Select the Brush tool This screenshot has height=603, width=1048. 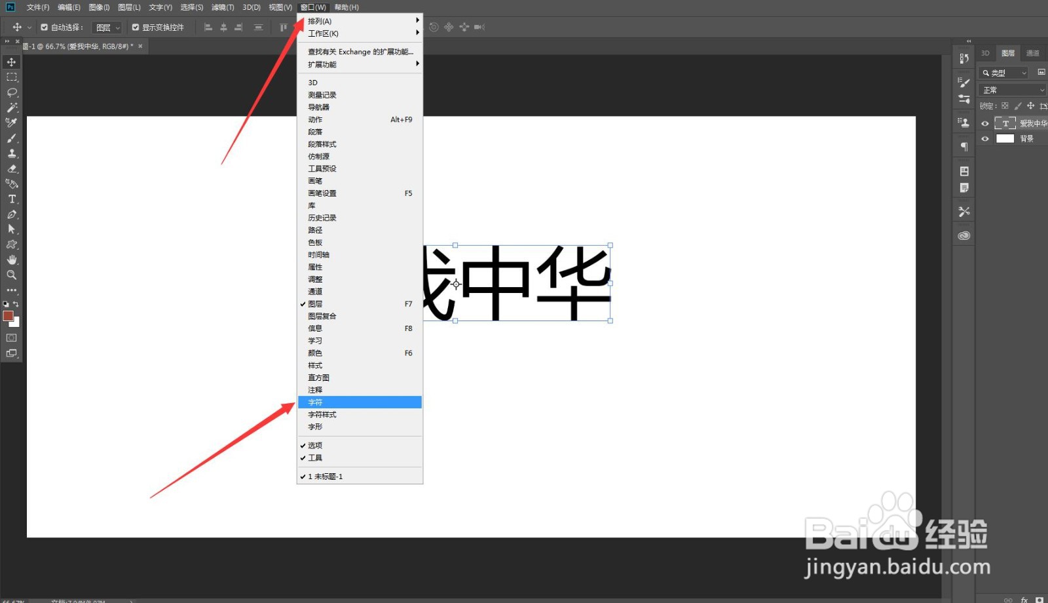pos(11,138)
